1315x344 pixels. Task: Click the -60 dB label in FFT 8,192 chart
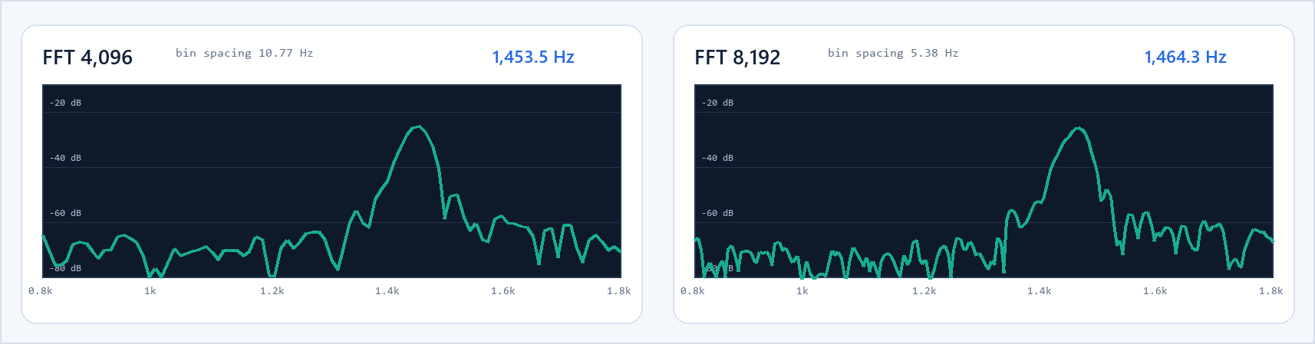click(717, 213)
